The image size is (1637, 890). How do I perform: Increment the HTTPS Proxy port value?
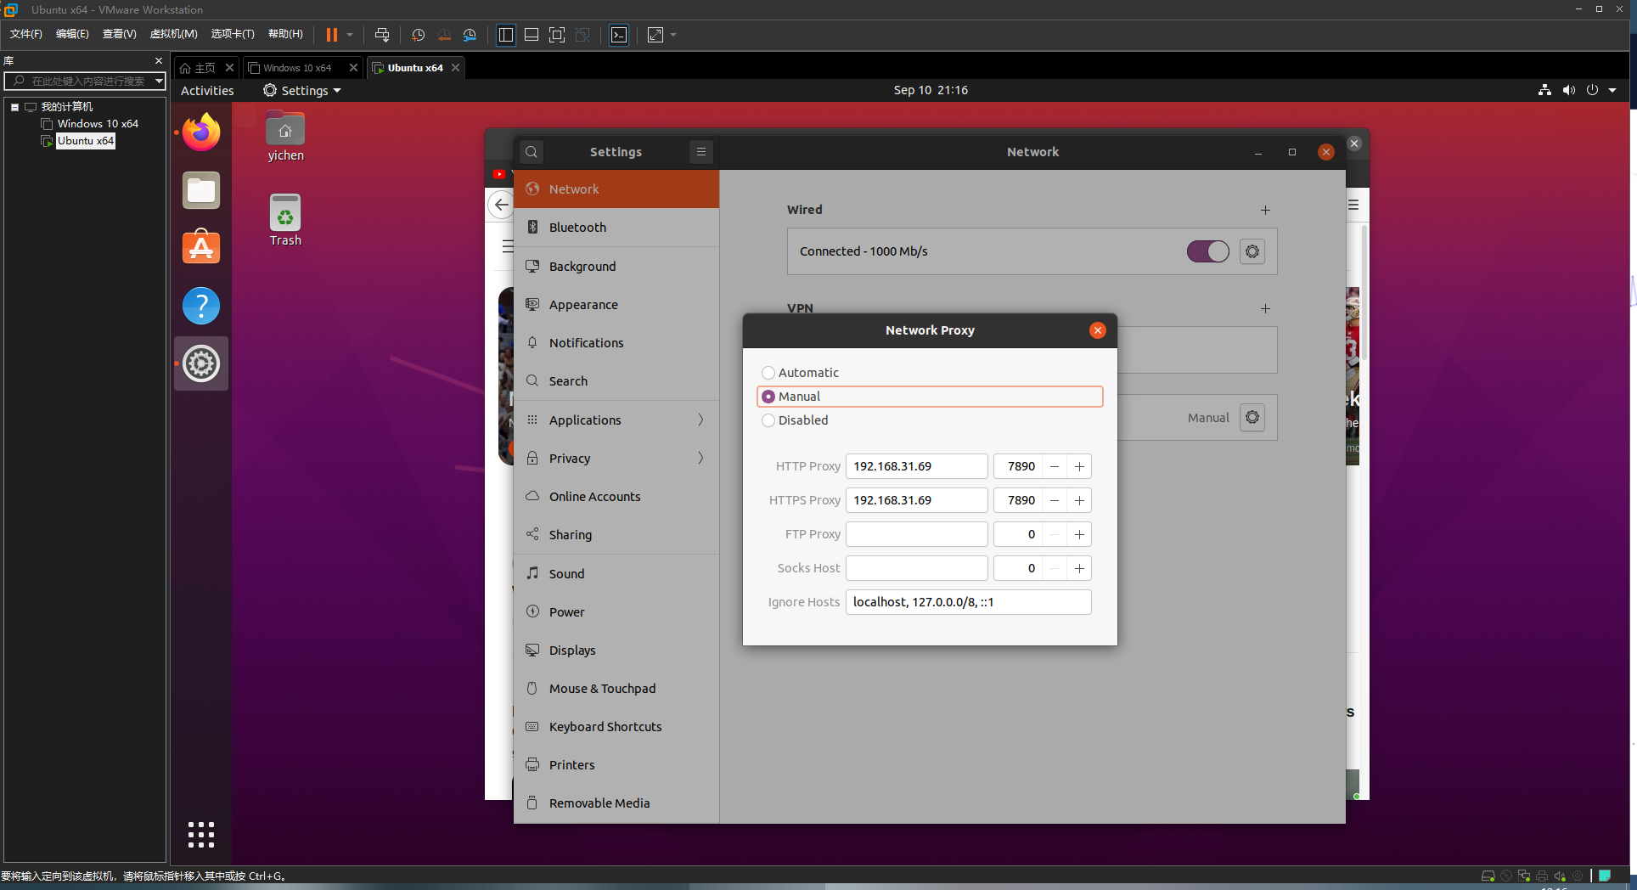pyautogui.click(x=1079, y=500)
